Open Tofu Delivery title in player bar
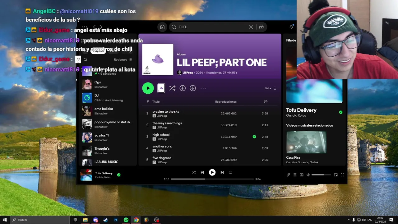The width and height of the screenshot is (398, 224). (104, 173)
